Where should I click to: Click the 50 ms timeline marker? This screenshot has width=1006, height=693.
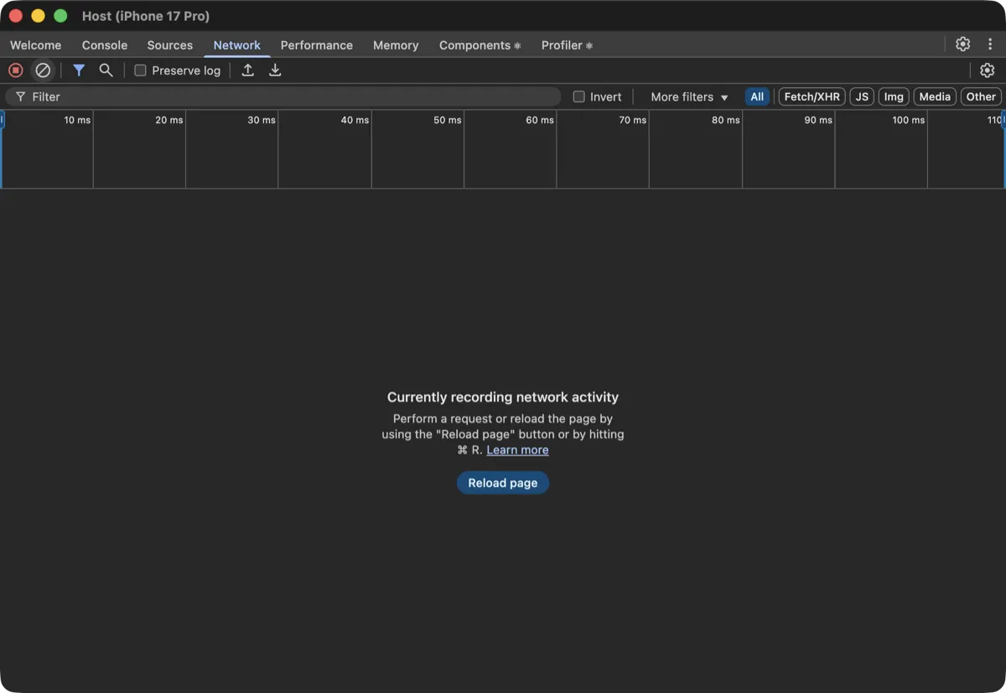point(447,120)
